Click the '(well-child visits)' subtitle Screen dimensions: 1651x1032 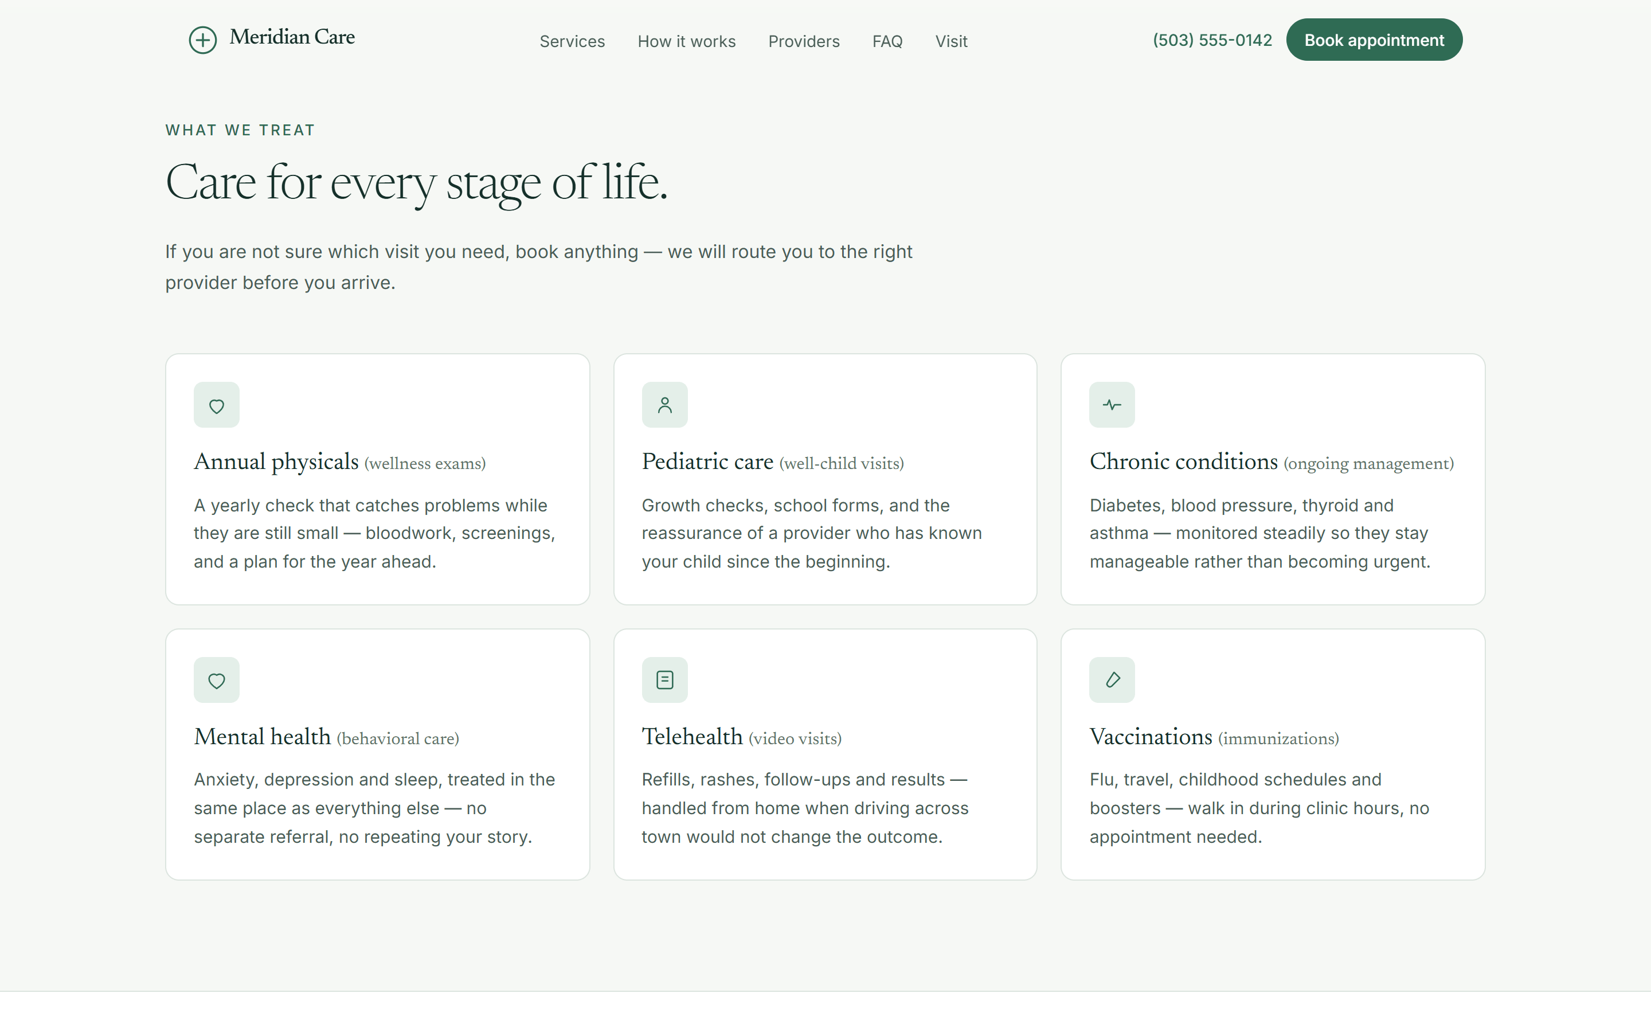(841, 464)
